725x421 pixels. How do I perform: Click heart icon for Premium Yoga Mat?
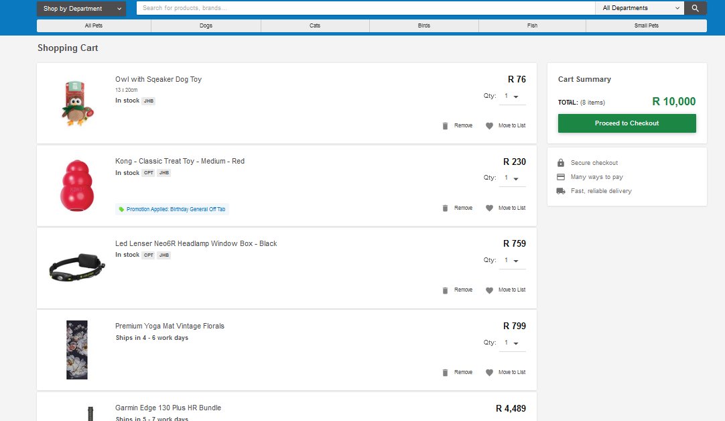pyautogui.click(x=489, y=373)
